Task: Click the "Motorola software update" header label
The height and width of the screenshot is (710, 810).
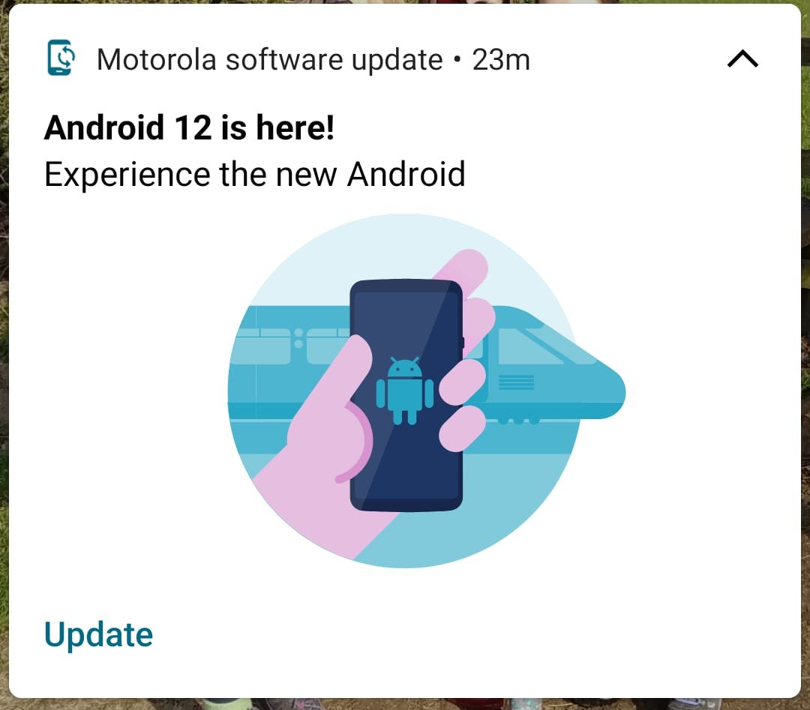Action: [270, 59]
